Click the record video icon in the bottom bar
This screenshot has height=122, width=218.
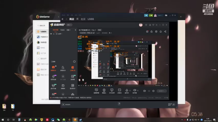click(145, 91)
